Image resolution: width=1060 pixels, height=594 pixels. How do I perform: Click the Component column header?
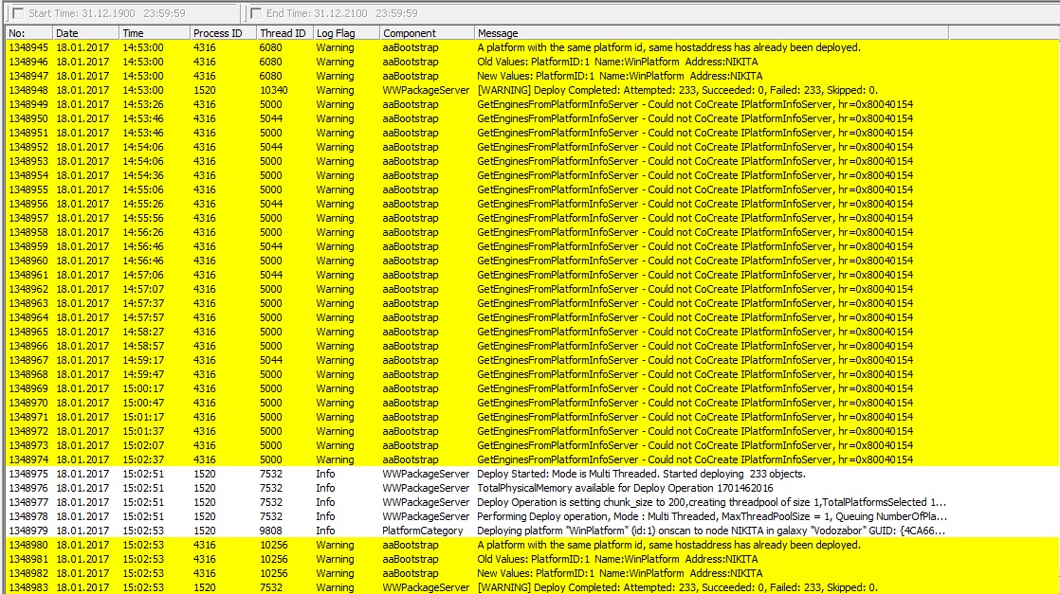[424, 33]
